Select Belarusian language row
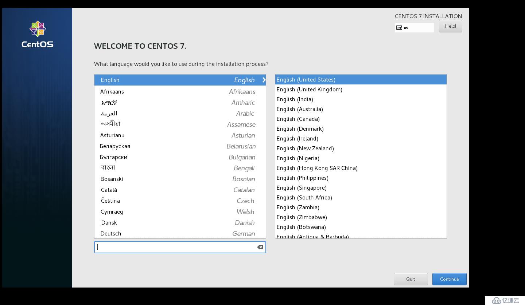 [x=180, y=146]
